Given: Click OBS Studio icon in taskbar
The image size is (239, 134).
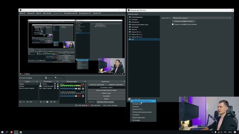Looking at the screenshot, I should 16,132.
